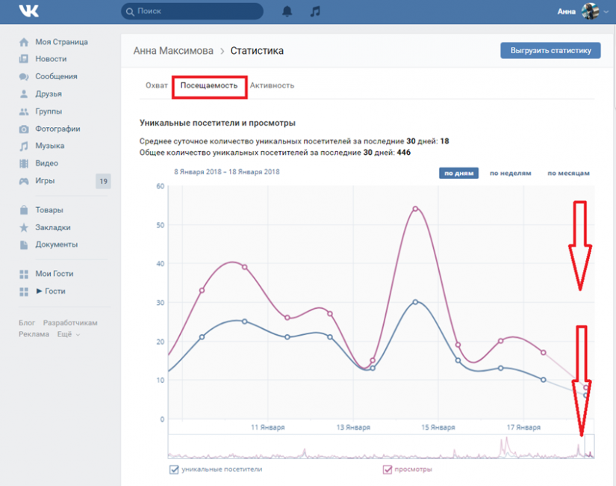Open the notifications bell icon
The width and height of the screenshot is (616, 486).
287,11
